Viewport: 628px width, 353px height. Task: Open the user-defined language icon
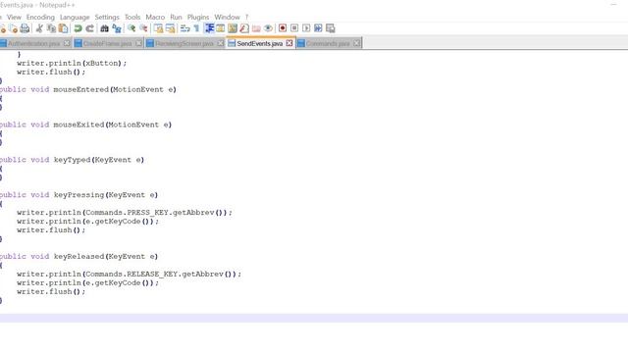point(220,28)
